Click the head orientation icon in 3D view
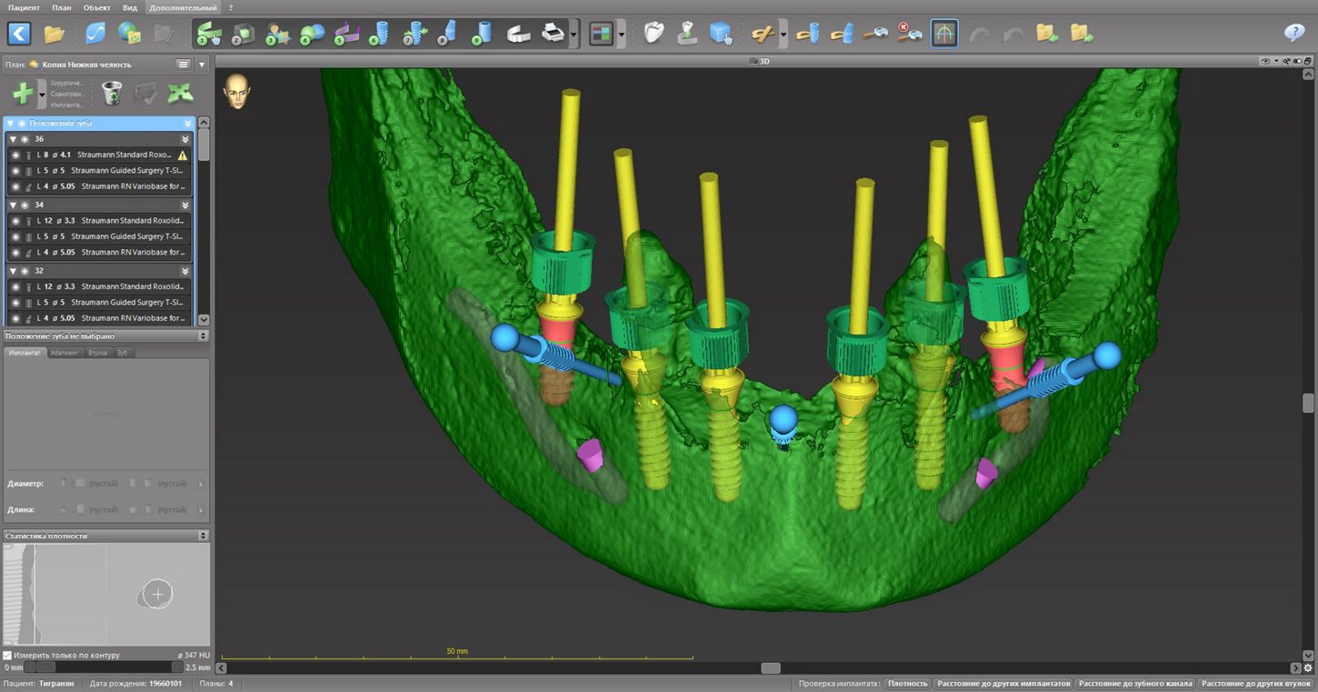 (x=235, y=92)
